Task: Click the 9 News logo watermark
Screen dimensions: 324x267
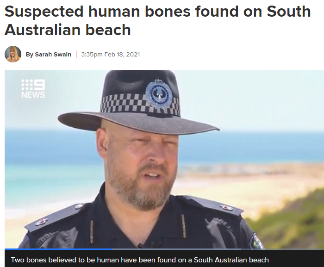Action: click(x=33, y=89)
